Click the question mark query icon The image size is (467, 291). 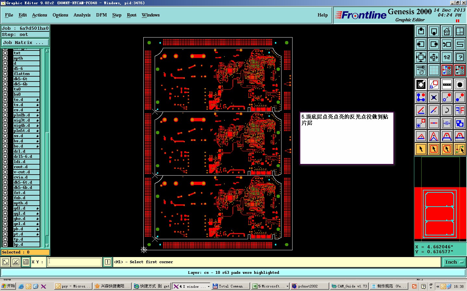(460, 57)
